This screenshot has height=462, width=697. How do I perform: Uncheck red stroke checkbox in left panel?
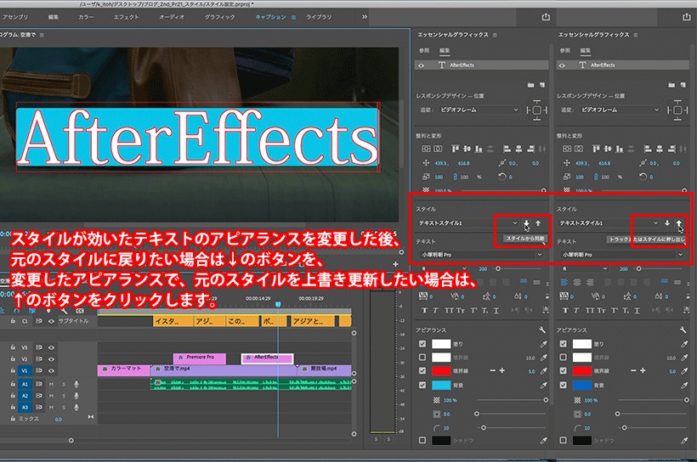tap(422, 370)
